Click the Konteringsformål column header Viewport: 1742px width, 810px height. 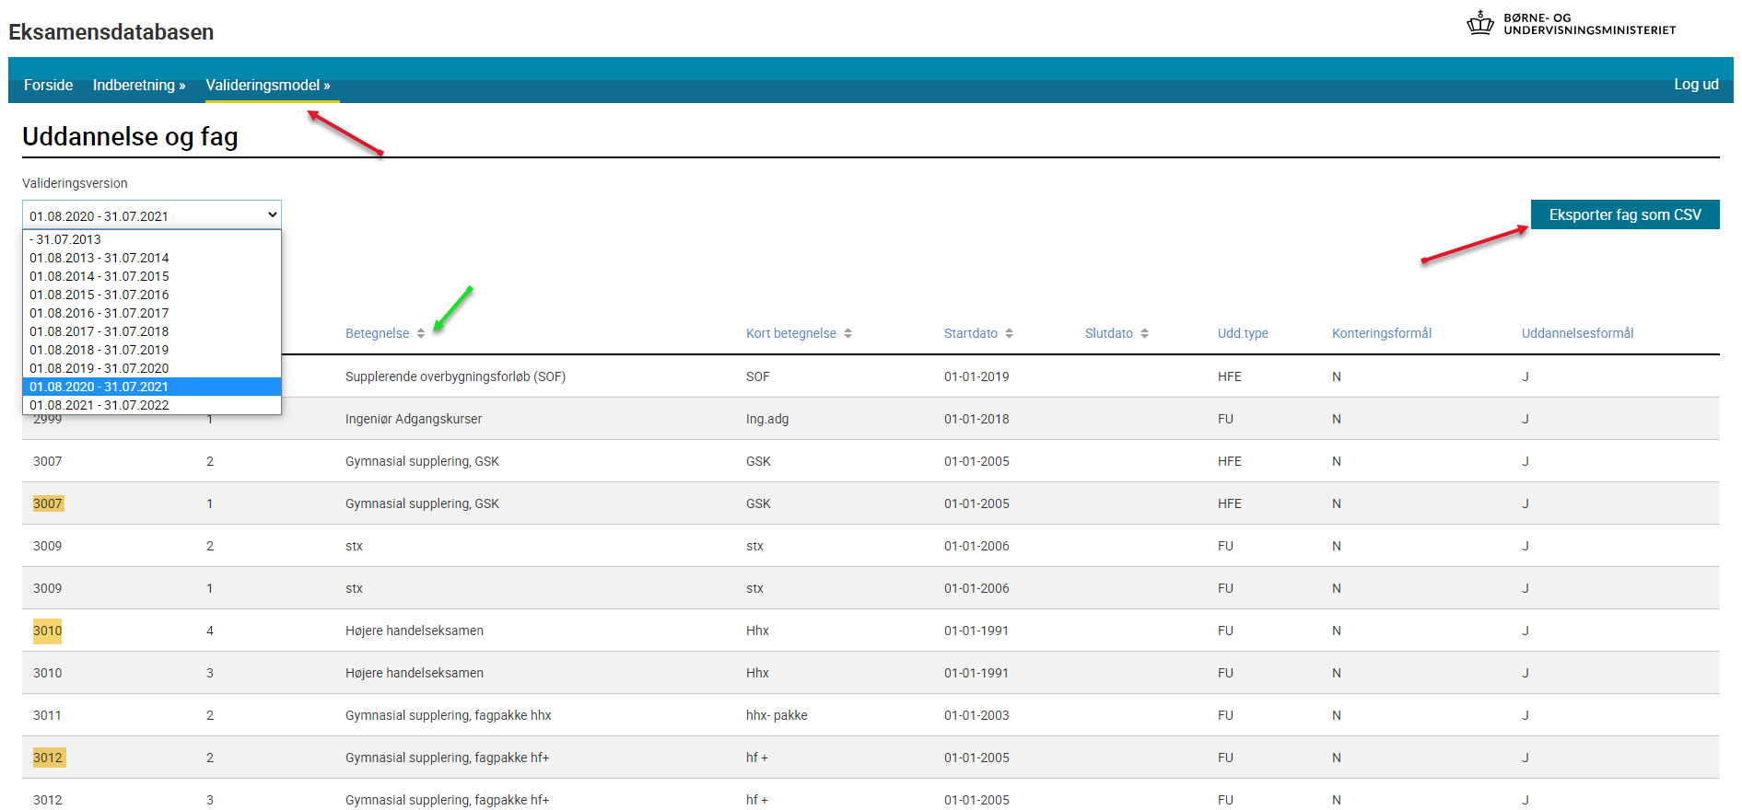click(1382, 333)
